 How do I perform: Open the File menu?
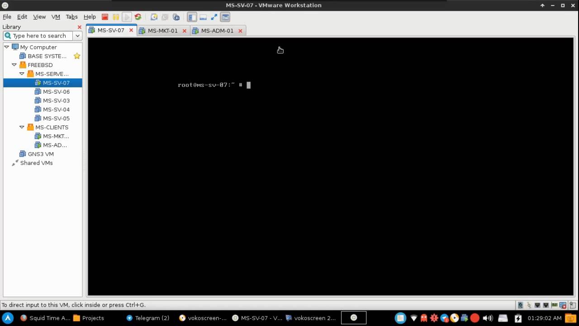(x=7, y=17)
